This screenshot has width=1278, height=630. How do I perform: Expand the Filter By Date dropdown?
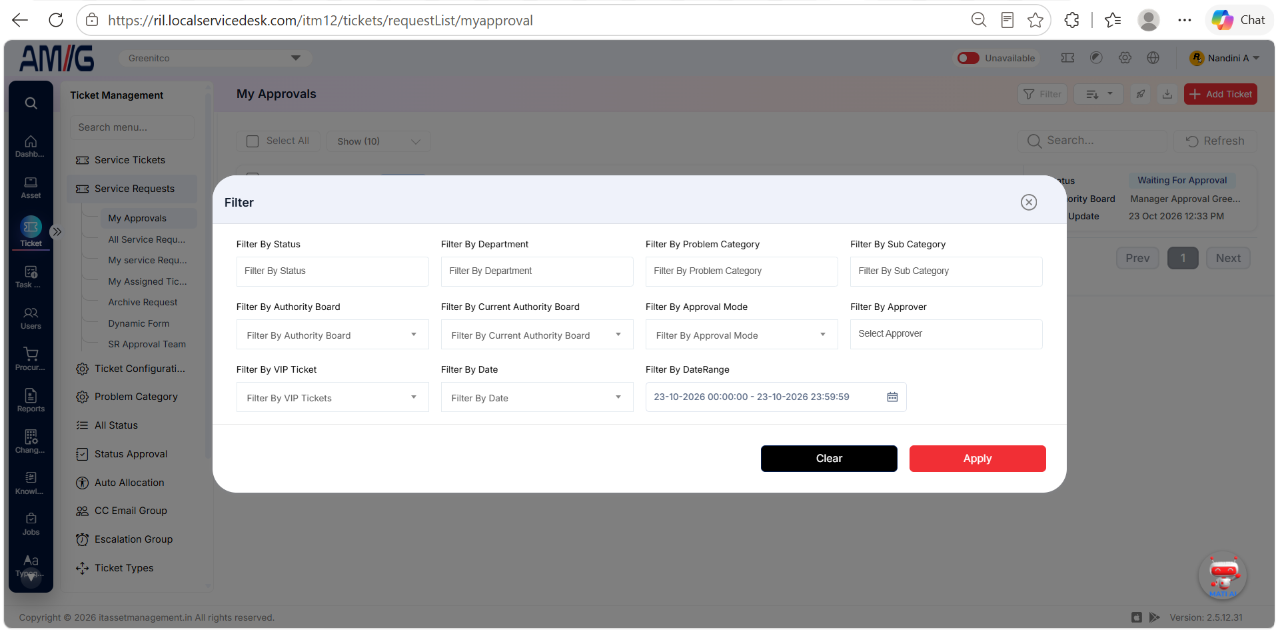coord(537,397)
